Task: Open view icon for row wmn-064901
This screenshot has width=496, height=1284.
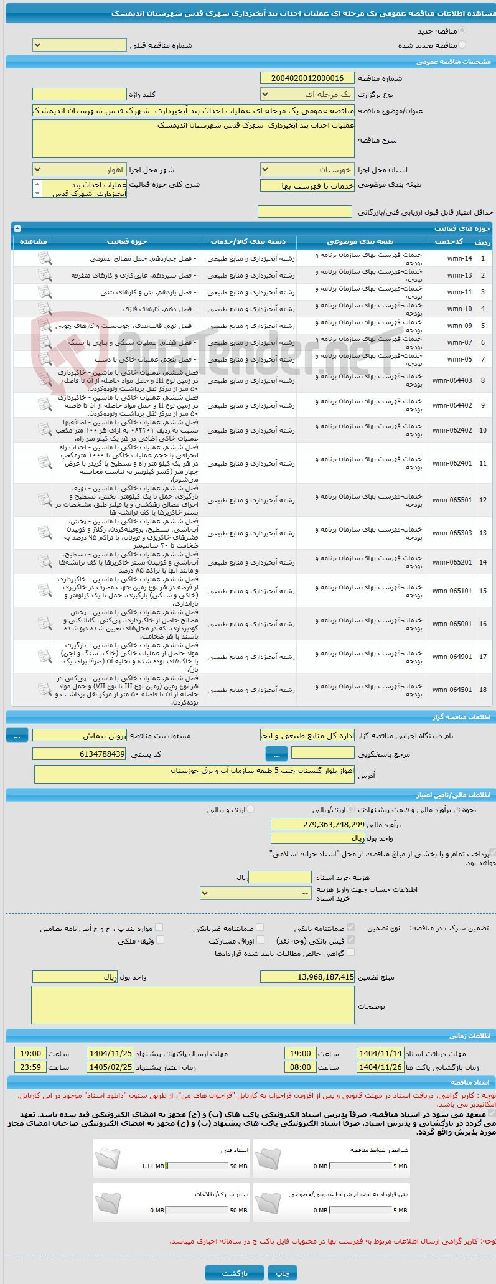Action: pyautogui.click(x=45, y=657)
